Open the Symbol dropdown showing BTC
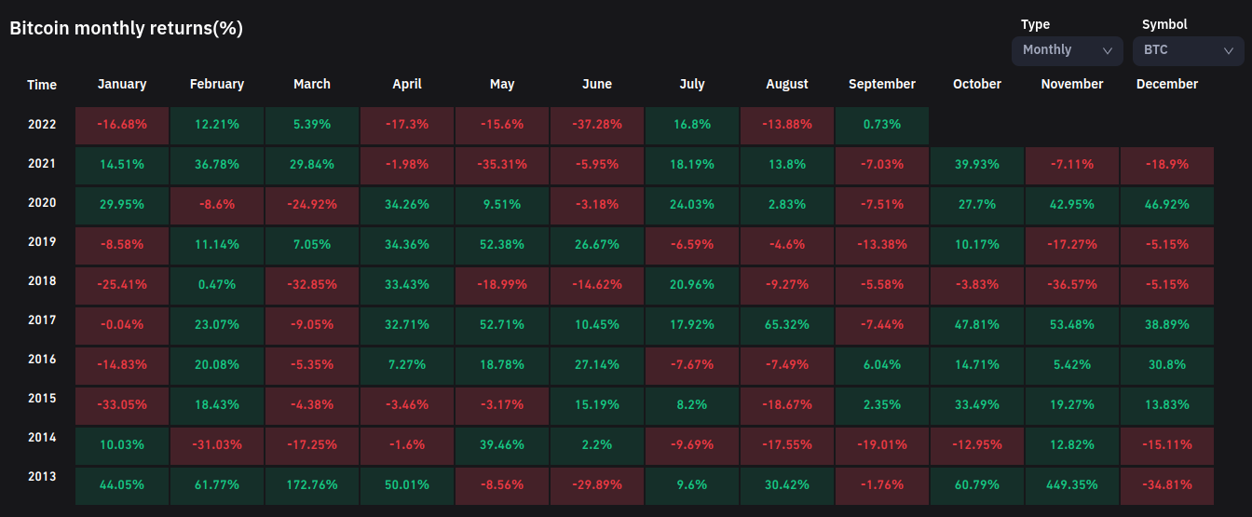The width and height of the screenshot is (1252, 517). [1187, 50]
